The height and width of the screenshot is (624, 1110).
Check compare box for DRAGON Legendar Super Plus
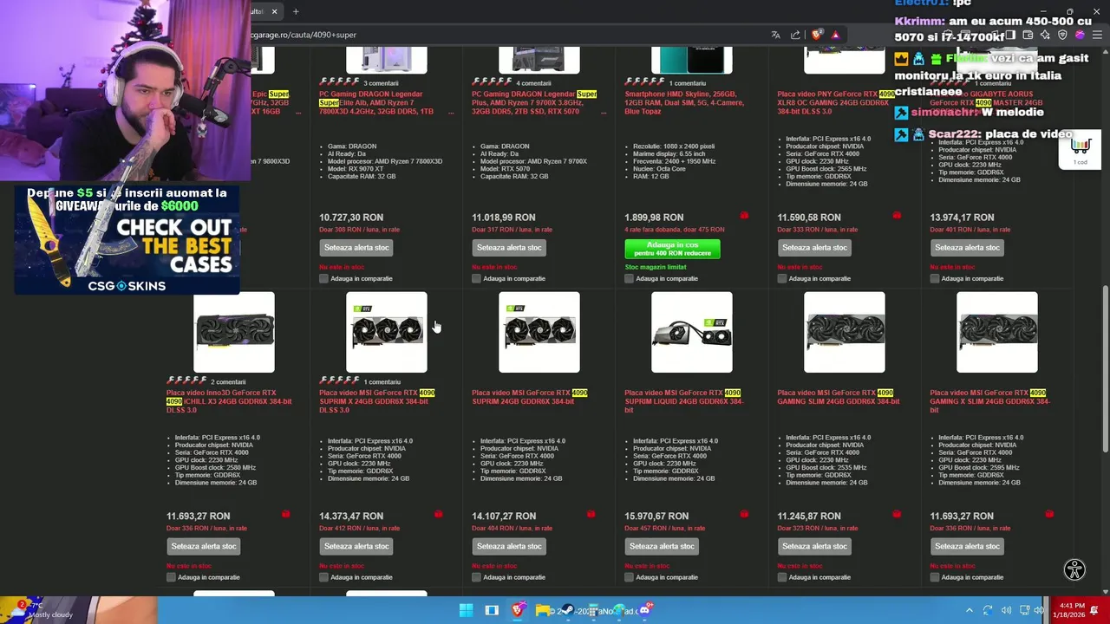(476, 278)
